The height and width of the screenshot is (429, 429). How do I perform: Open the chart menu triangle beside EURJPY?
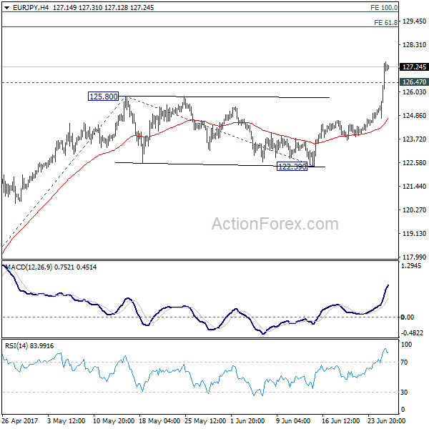pyautogui.click(x=6, y=8)
